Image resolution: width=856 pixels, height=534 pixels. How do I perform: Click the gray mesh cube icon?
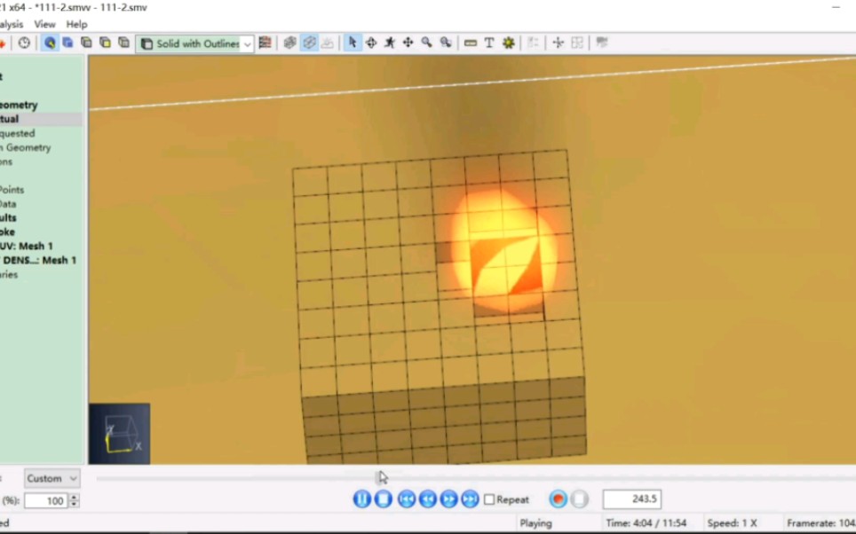pyautogui.click(x=289, y=43)
